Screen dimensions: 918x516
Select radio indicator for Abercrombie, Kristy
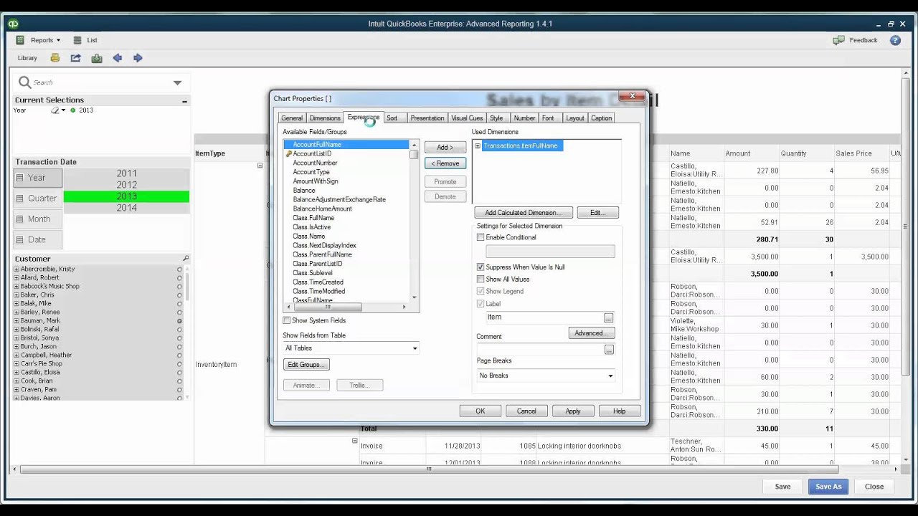[x=179, y=269]
